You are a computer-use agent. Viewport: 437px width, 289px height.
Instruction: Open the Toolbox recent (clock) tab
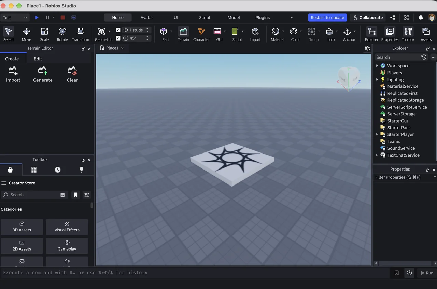[x=58, y=170]
